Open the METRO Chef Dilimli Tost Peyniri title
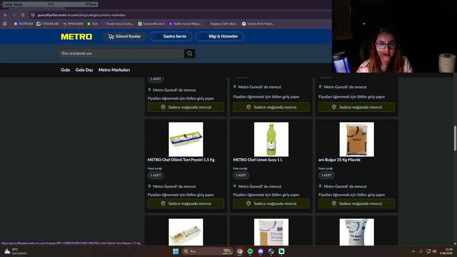Screen dimensions: 457x257 pyautogui.click(x=181, y=160)
